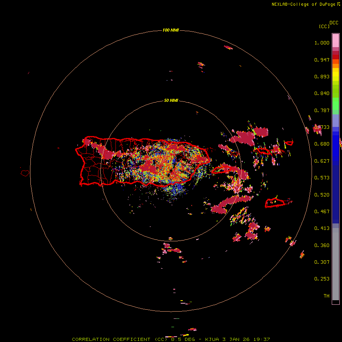Click the 19:37 timestamp in caption
The height and width of the screenshot is (342, 342).
(x=262, y=339)
